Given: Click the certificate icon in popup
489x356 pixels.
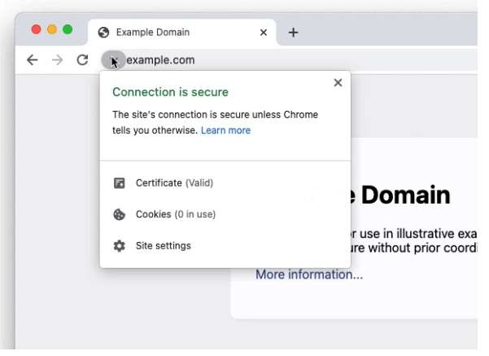Looking at the screenshot, I should 120,183.
